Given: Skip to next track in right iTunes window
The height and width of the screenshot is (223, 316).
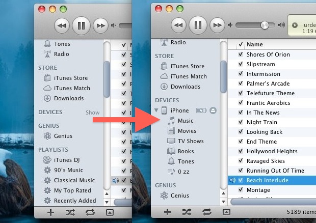Looking at the screenshot, I should pos(217,25).
